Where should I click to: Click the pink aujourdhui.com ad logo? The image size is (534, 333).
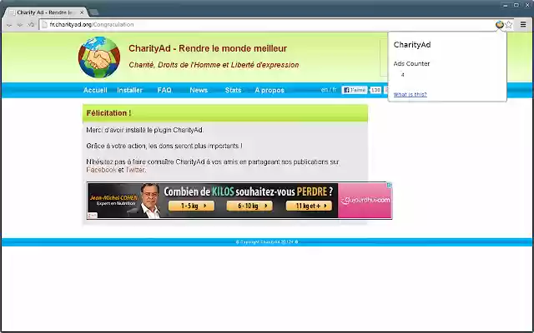point(365,201)
